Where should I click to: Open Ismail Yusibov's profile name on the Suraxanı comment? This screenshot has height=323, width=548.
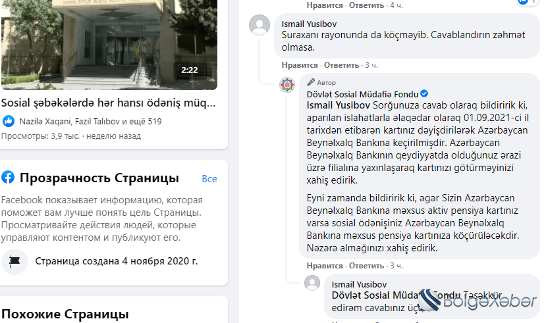[x=309, y=24]
